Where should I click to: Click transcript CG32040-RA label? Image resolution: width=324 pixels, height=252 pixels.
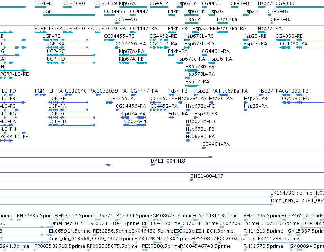tap(78, 28)
